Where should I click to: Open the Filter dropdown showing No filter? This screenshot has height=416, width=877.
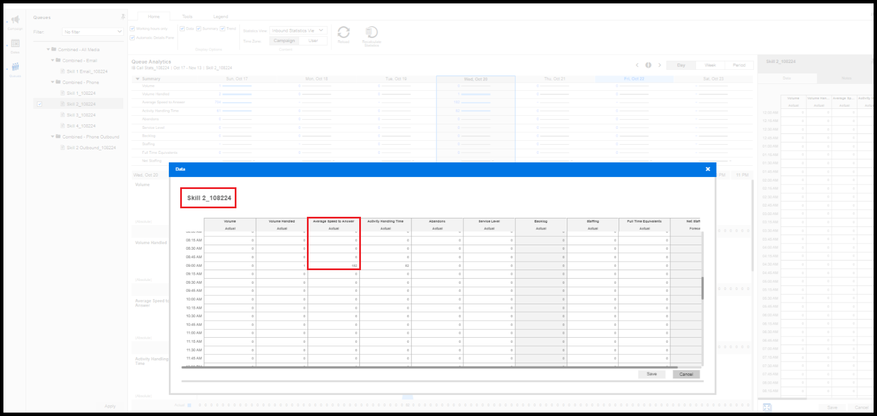click(93, 32)
